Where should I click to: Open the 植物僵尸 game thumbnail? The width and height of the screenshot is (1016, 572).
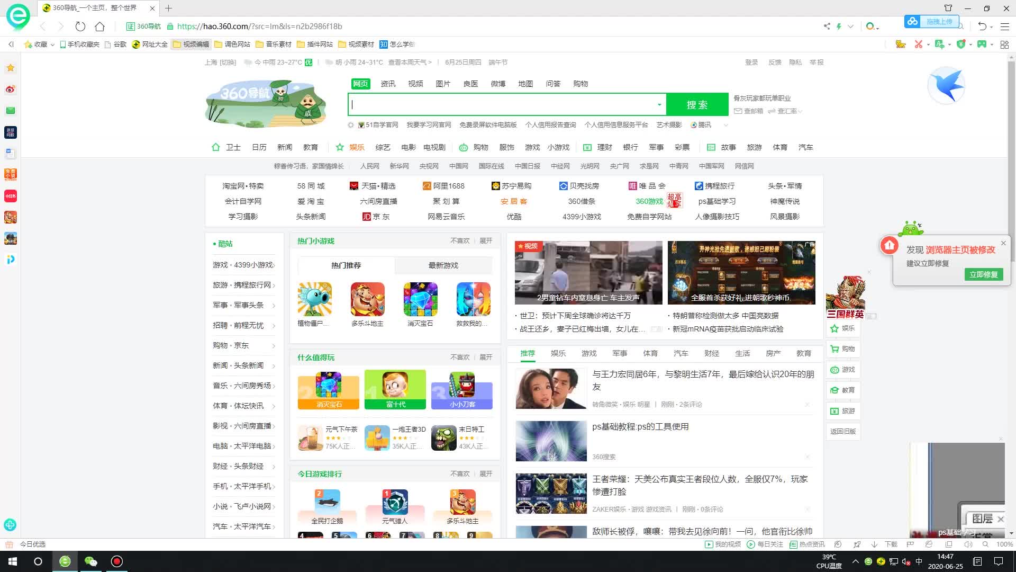(x=315, y=299)
